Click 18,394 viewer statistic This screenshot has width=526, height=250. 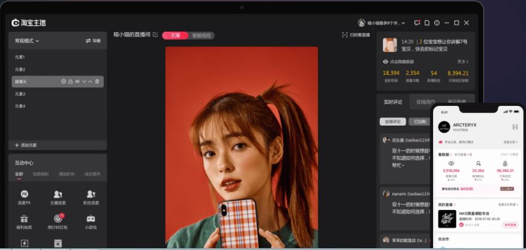(391, 73)
